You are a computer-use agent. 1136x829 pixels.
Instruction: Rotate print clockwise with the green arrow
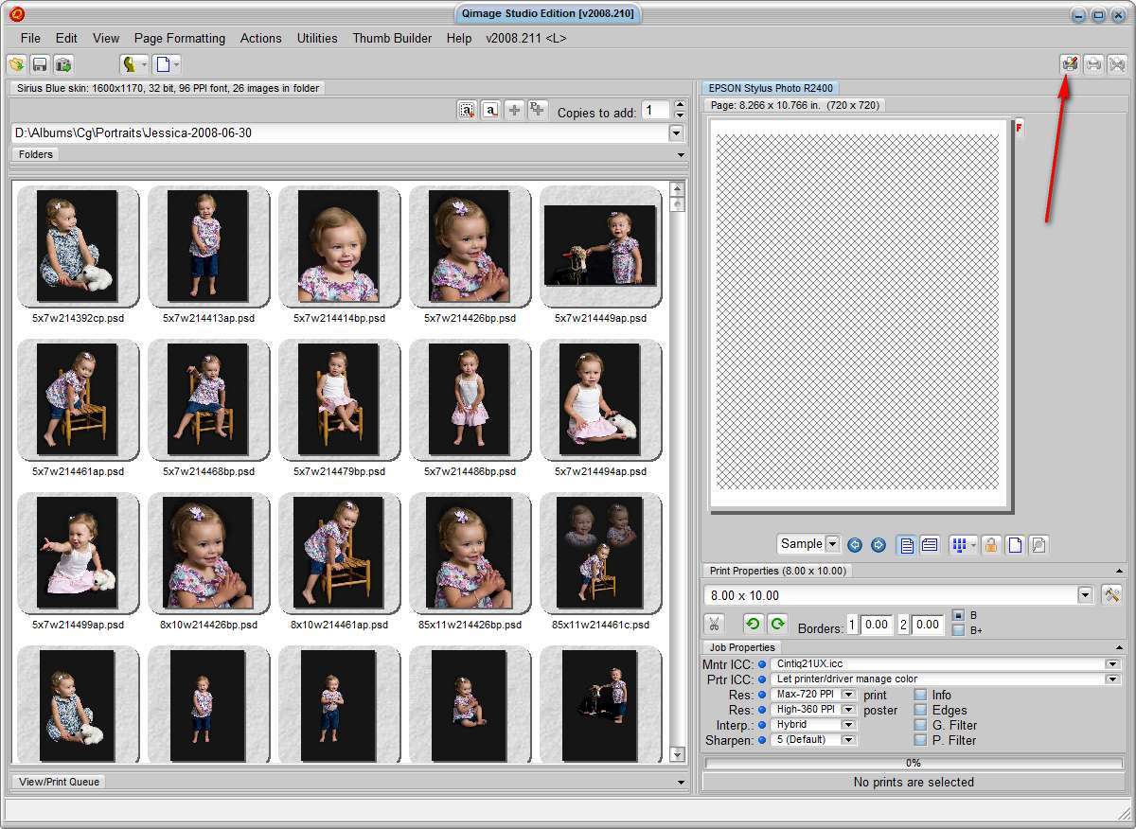pyautogui.click(x=777, y=624)
